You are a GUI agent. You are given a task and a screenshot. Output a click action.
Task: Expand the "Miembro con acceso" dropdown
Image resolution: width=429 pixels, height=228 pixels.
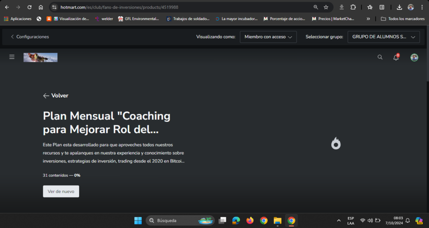click(268, 37)
